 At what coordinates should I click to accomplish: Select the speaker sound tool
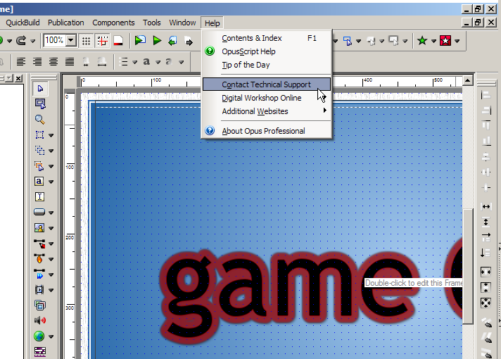tap(40, 320)
